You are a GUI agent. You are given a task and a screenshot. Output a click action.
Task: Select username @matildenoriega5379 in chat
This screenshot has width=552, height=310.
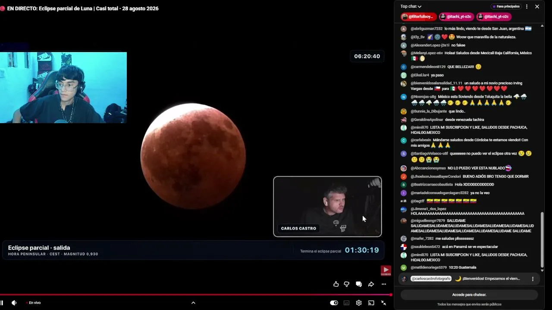pyautogui.click(x=428, y=267)
